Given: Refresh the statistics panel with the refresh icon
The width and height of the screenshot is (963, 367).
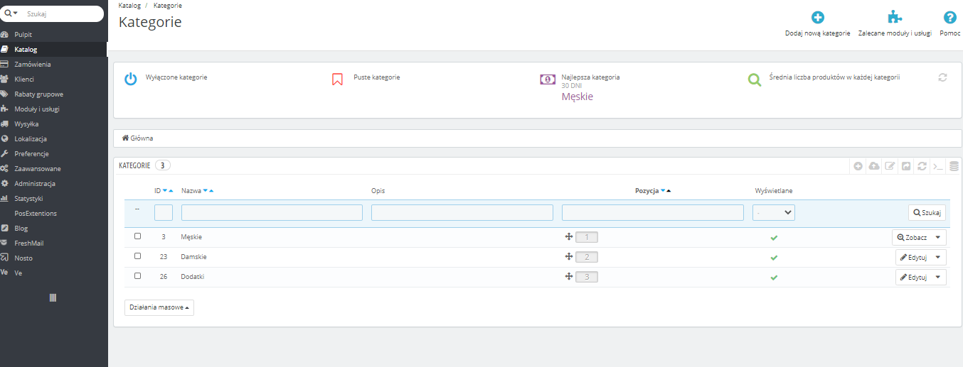Looking at the screenshot, I should [942, 77].
